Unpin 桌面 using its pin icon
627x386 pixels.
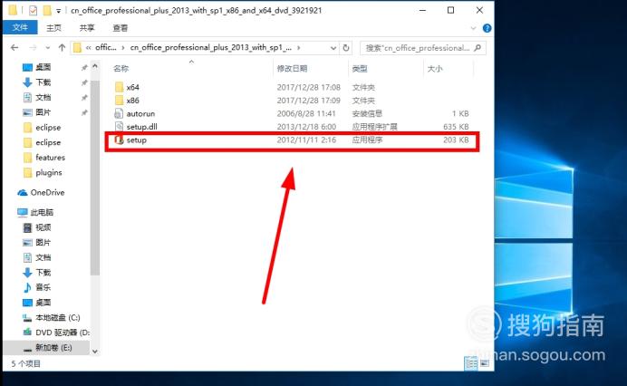[84, 68]
